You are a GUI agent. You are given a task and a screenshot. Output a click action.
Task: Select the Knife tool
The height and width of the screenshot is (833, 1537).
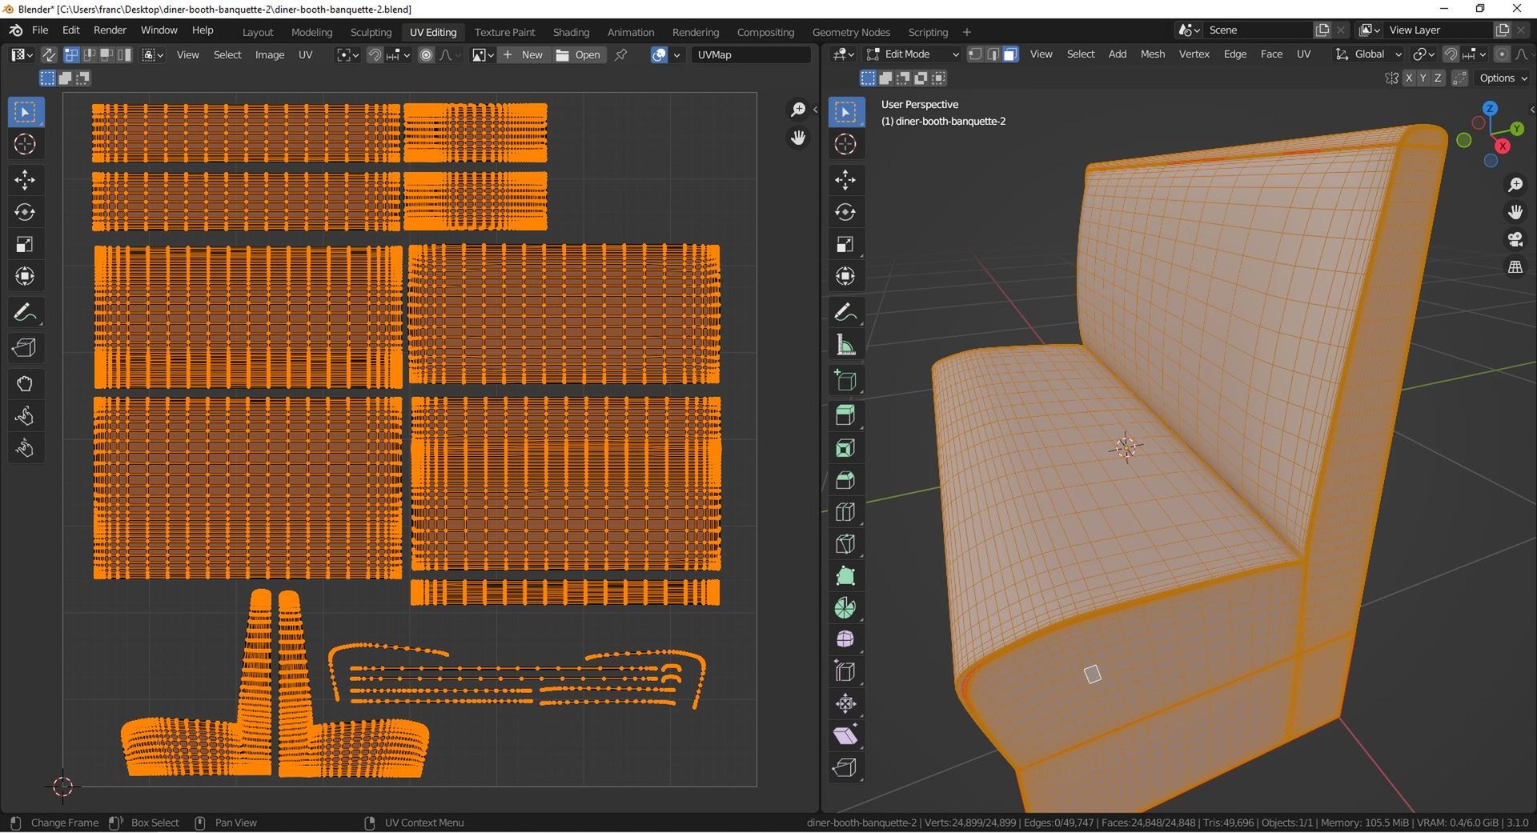(845, 544)
